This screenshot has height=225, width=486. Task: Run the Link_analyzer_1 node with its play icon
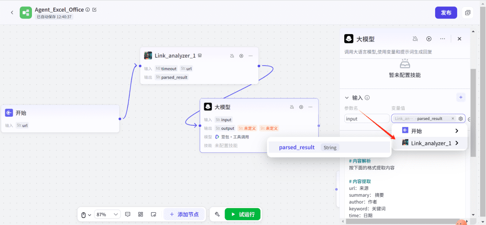click(241, 56)
